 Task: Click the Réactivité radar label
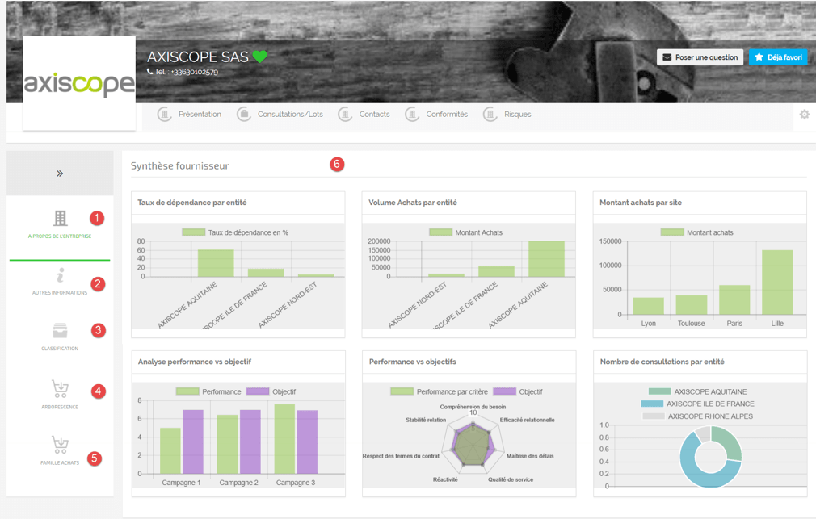(445, 479)
